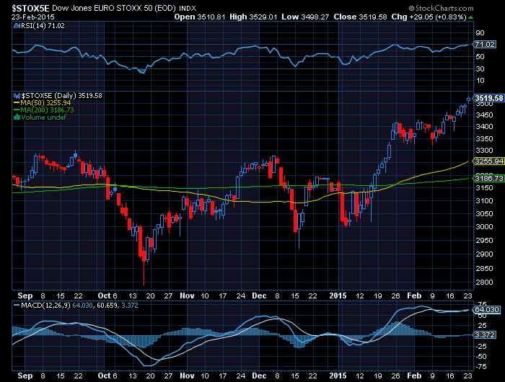Screen dimensions: 505x382
Task: Click the Feb label on price axis
Action: point(414,296)
